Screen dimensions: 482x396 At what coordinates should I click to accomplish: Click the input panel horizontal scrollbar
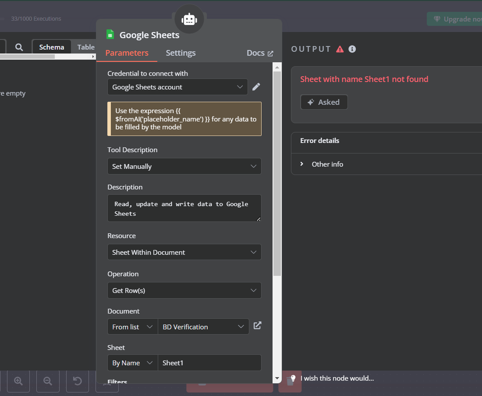[x=27, y=57]
